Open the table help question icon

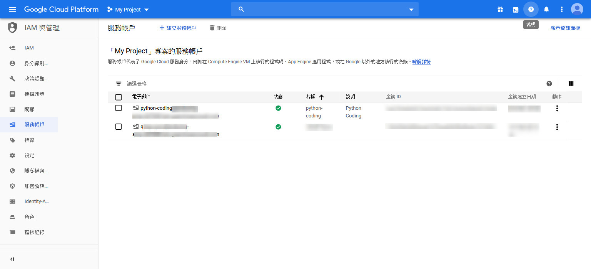coord(549,84)
